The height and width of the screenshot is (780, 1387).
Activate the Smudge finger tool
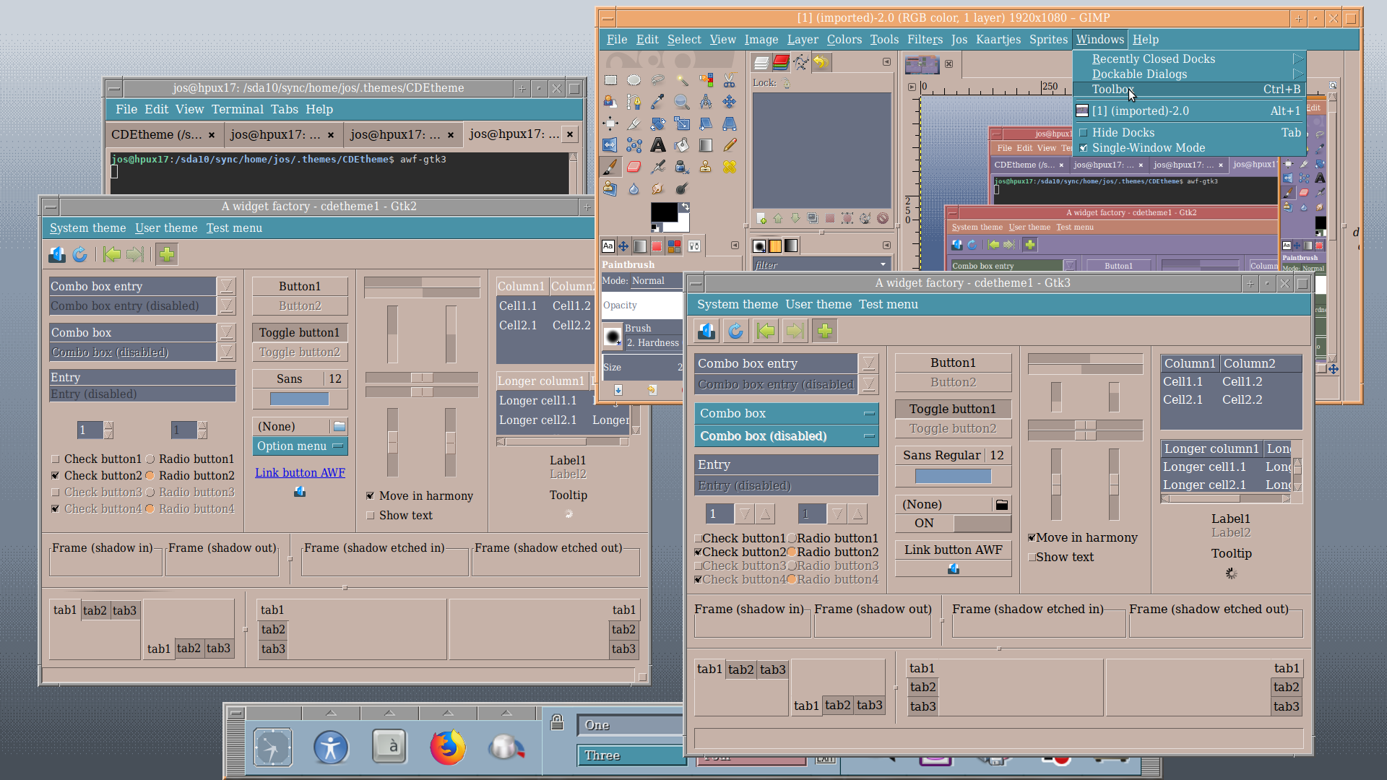(x=657, y=188)
